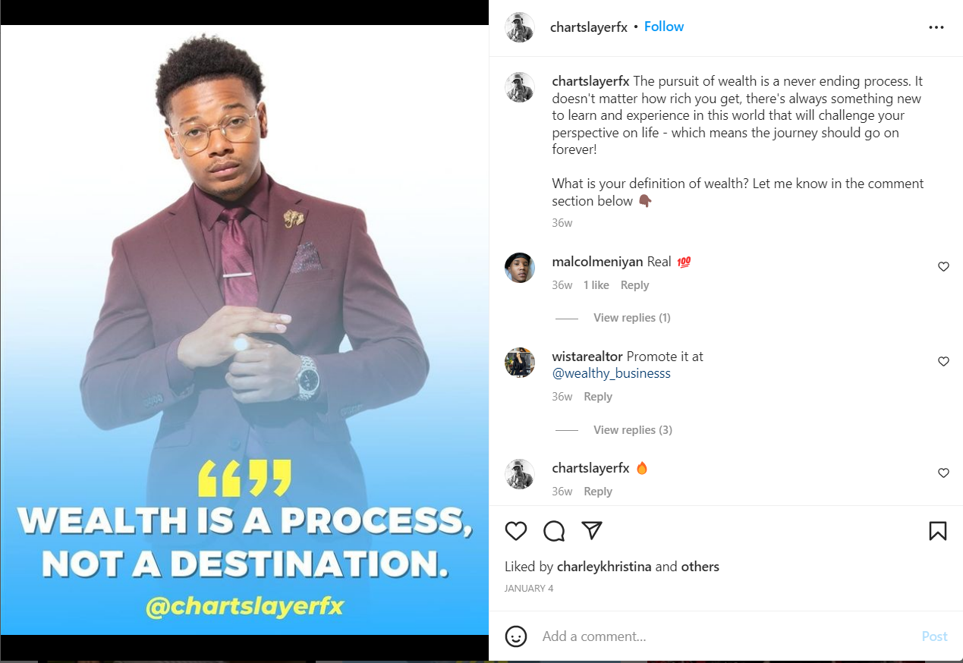View who liked via 'others' link
The height and width of the screenshot is (663, 963).
pyautogui.click(x=700, y=567)
